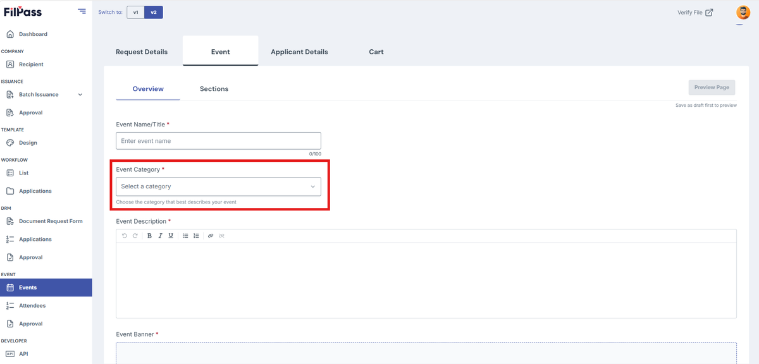The height and width of the screenshot is (364, 759).
Task: Remove link in the description editor
Action: [221, 236]
